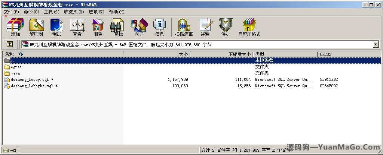
Task: Open the Tools (工具) menu
Action: (x=52, y=12)
